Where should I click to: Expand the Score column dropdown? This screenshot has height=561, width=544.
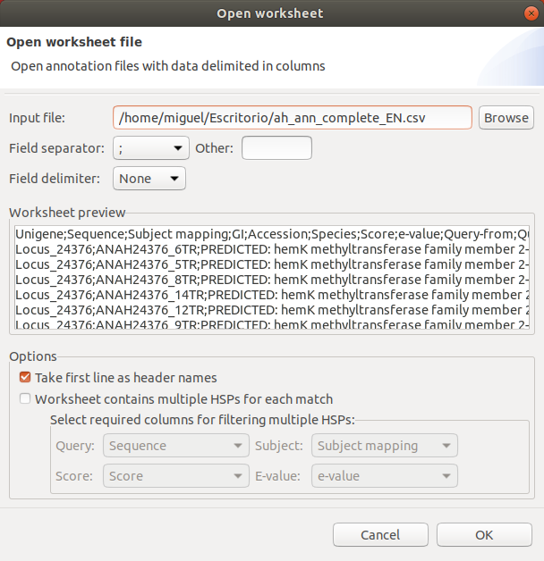point(175,476)
